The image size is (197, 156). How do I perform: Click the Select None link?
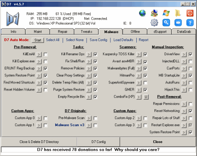(75, 40)
